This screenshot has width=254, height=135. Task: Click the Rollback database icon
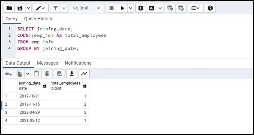point(181,8)
